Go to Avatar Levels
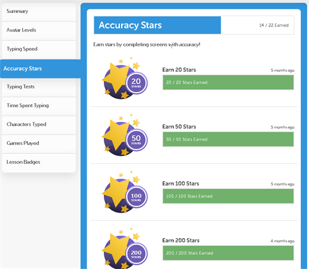309x269 pixels. pyautogui.click(x=39, y=30)
